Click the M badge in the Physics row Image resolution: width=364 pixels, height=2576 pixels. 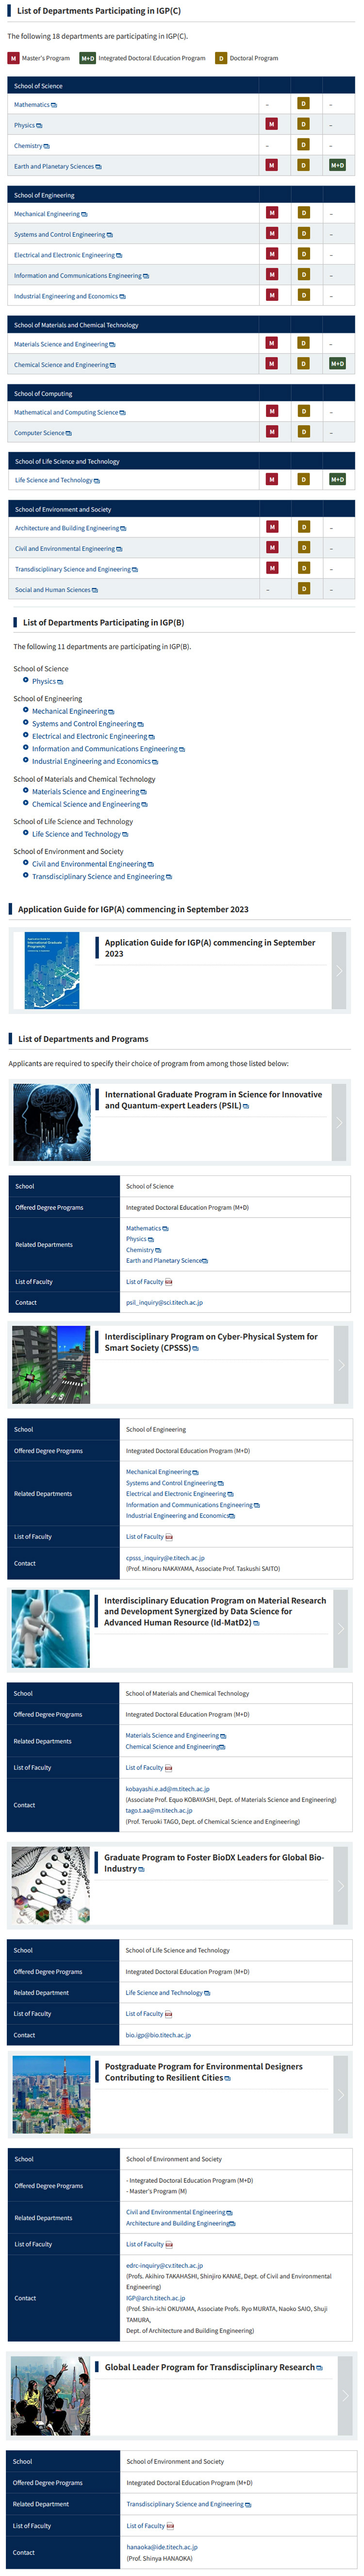coord(271,125)
